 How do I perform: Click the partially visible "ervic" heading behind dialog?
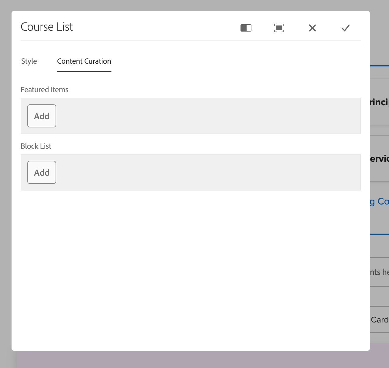(x=379, y=159)
